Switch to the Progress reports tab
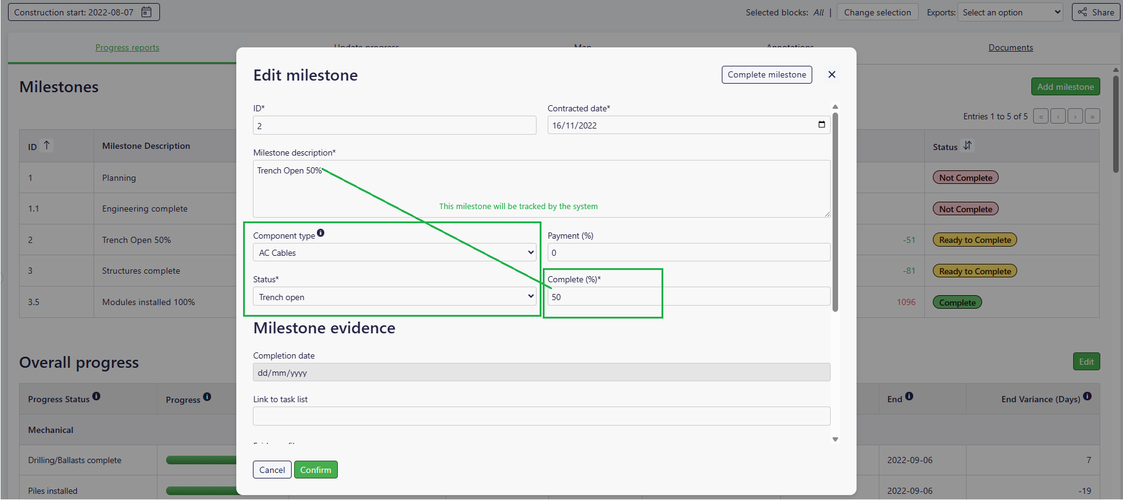The width and height of the screenshot is (1123, 500). pos(127,47)
